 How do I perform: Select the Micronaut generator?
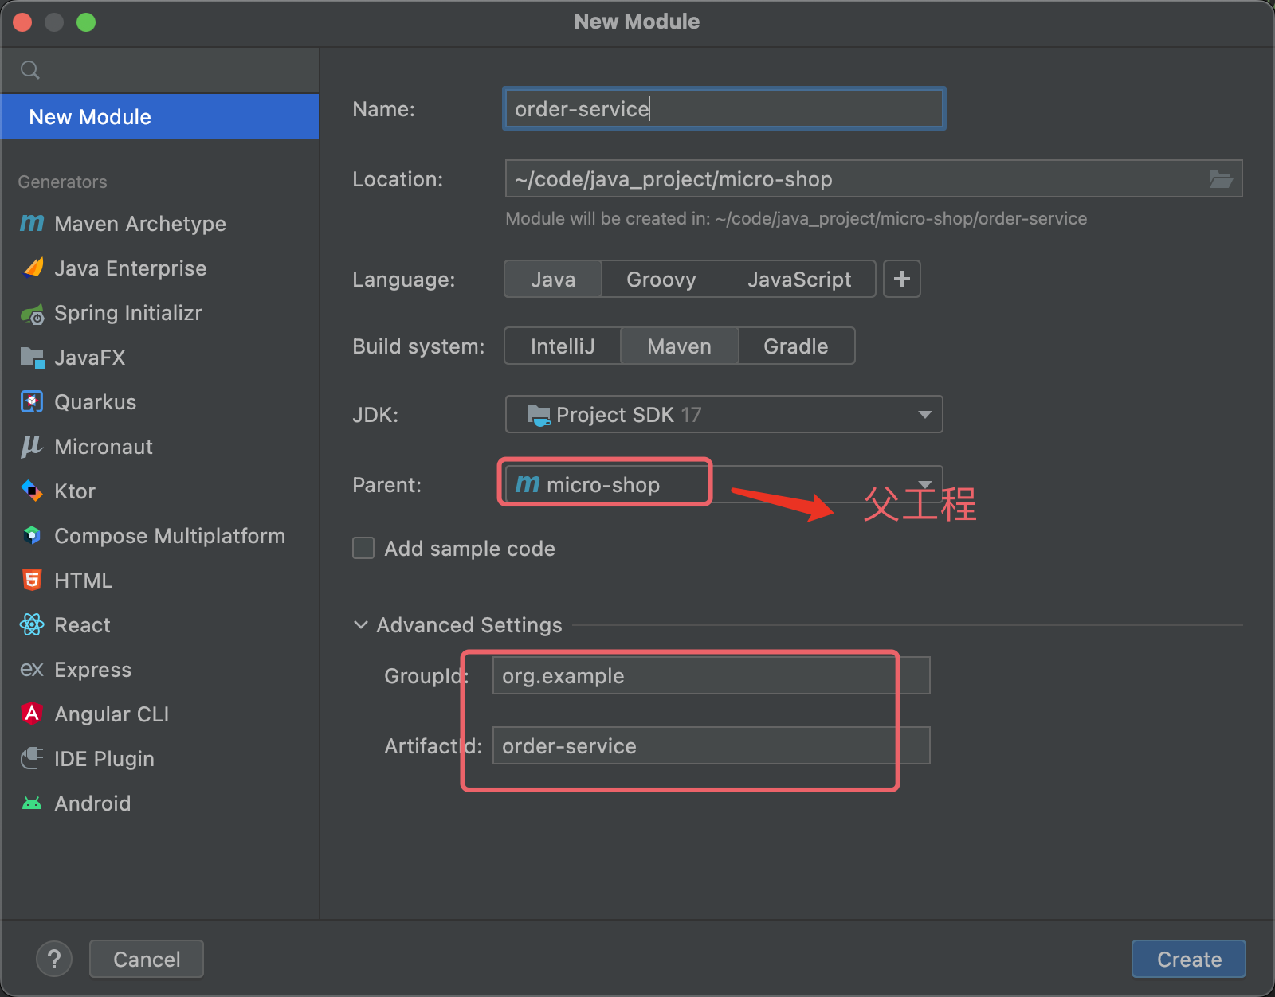[x=160, y=447]
